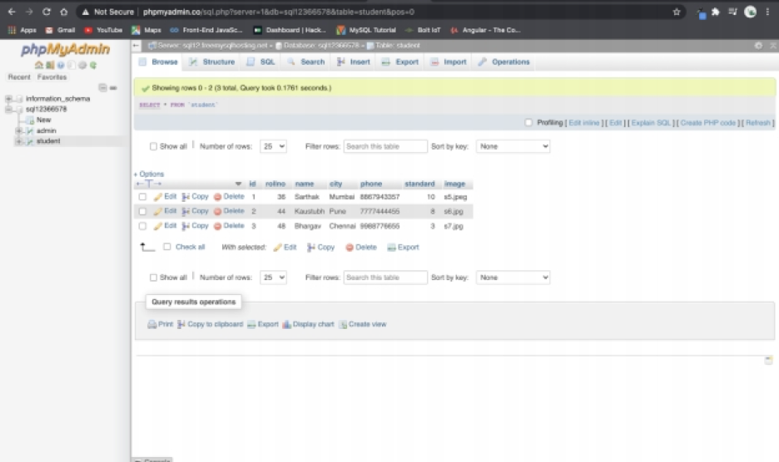Select the checkbox for Bhargav row
Viewport: 779px width, 462px height.
point(142,226)
